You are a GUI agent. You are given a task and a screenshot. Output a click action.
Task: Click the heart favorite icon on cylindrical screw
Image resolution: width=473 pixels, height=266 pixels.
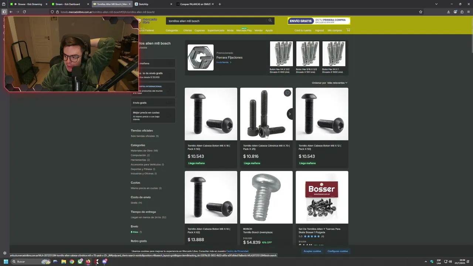point(287,93)
